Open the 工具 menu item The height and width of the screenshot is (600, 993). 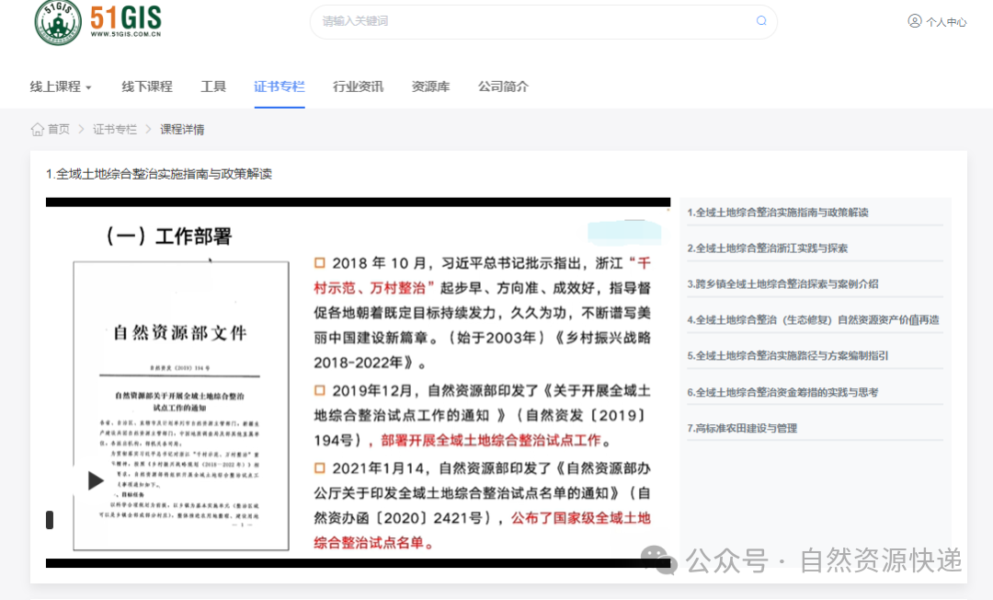tap(213, 86)
